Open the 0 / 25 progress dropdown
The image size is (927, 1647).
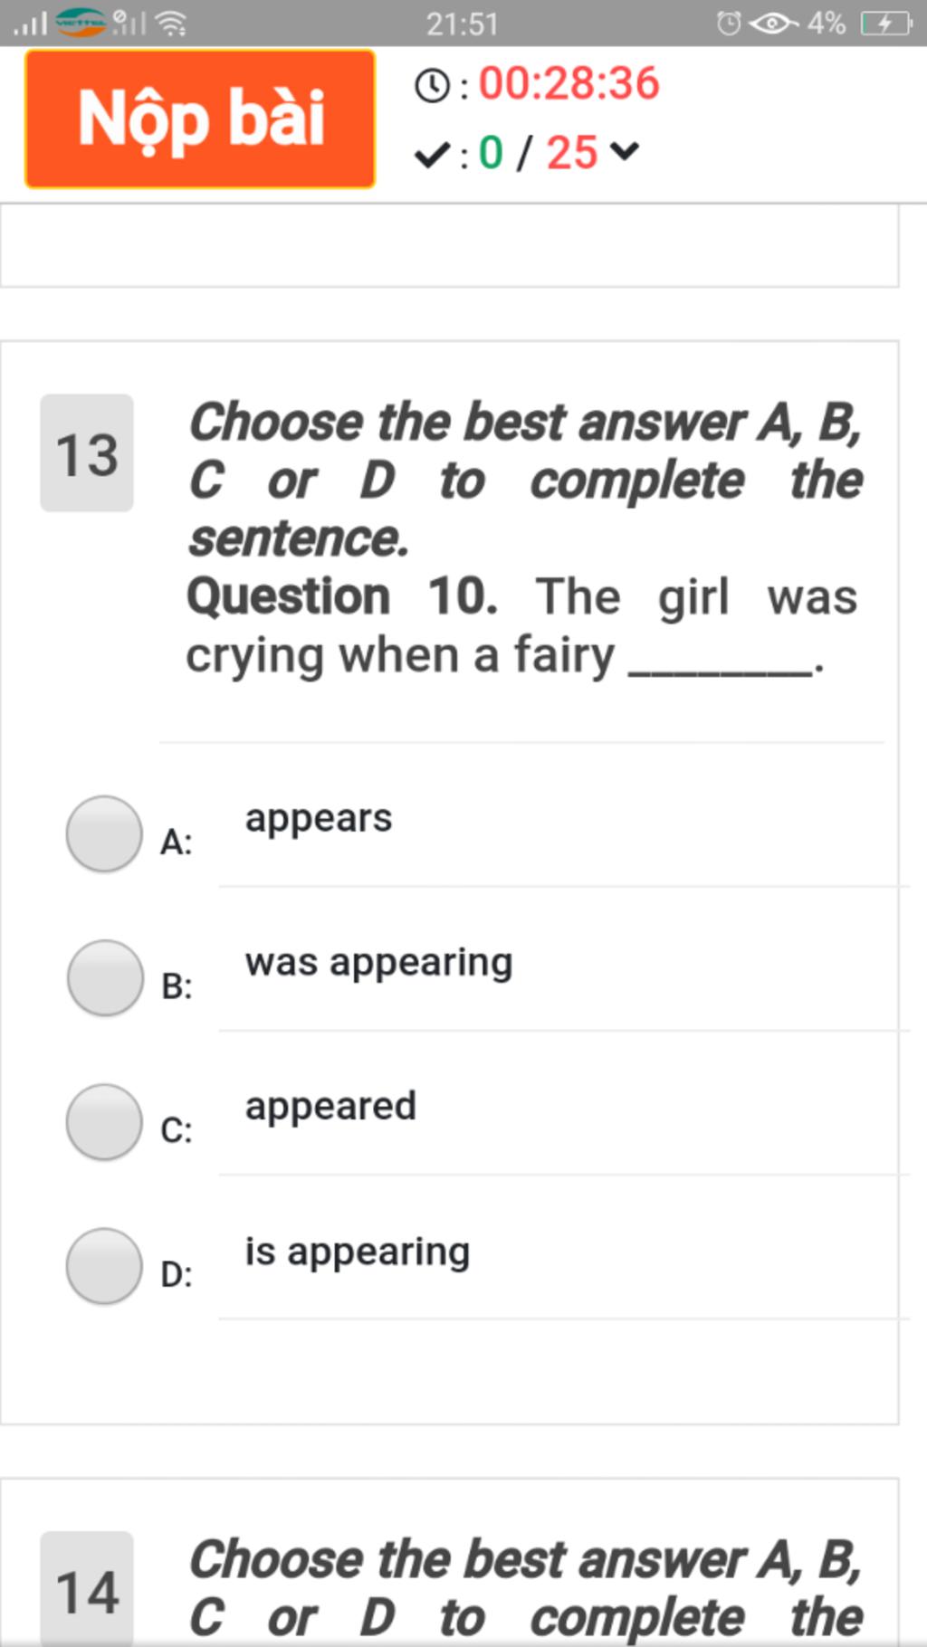[x=559, y=152]
